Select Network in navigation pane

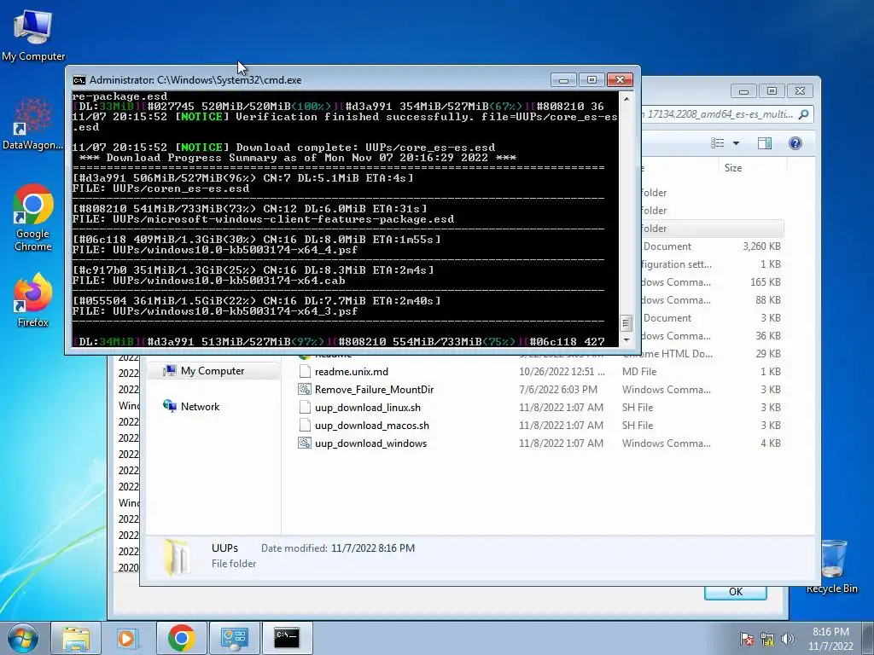click(200, 407)
